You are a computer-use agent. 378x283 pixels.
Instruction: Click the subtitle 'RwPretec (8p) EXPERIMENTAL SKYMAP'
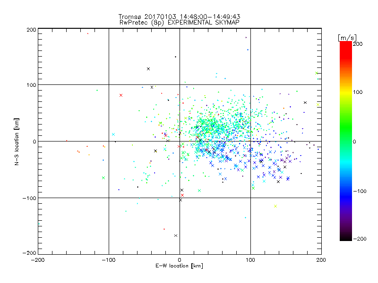click(180, 23)
